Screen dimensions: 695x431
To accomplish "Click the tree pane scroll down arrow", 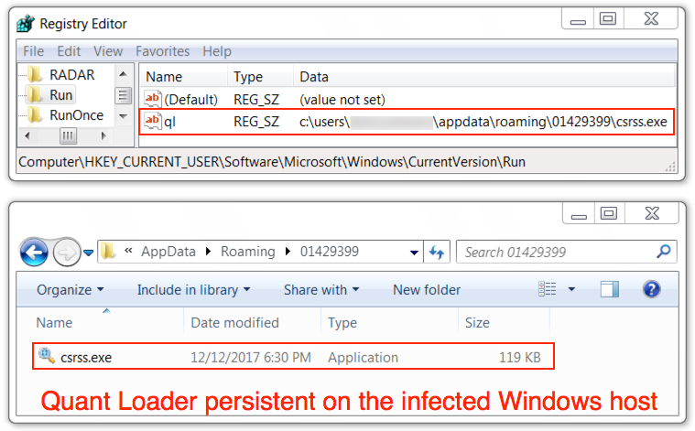I will tap(124, 116).
